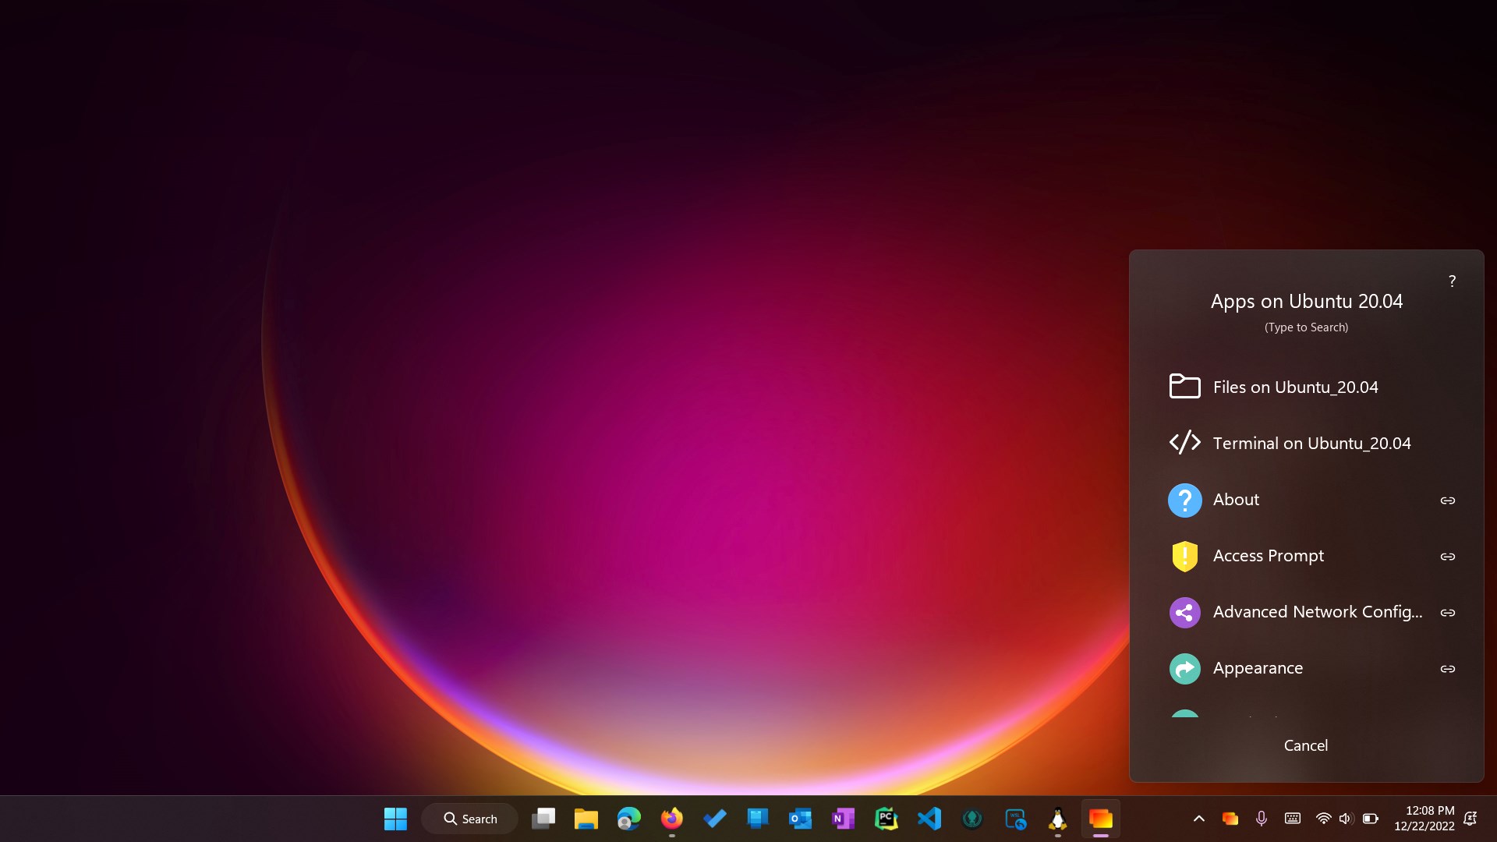Open Wi-Fi status in the system tray
1497x842 pixels.
coord(1323,819)
